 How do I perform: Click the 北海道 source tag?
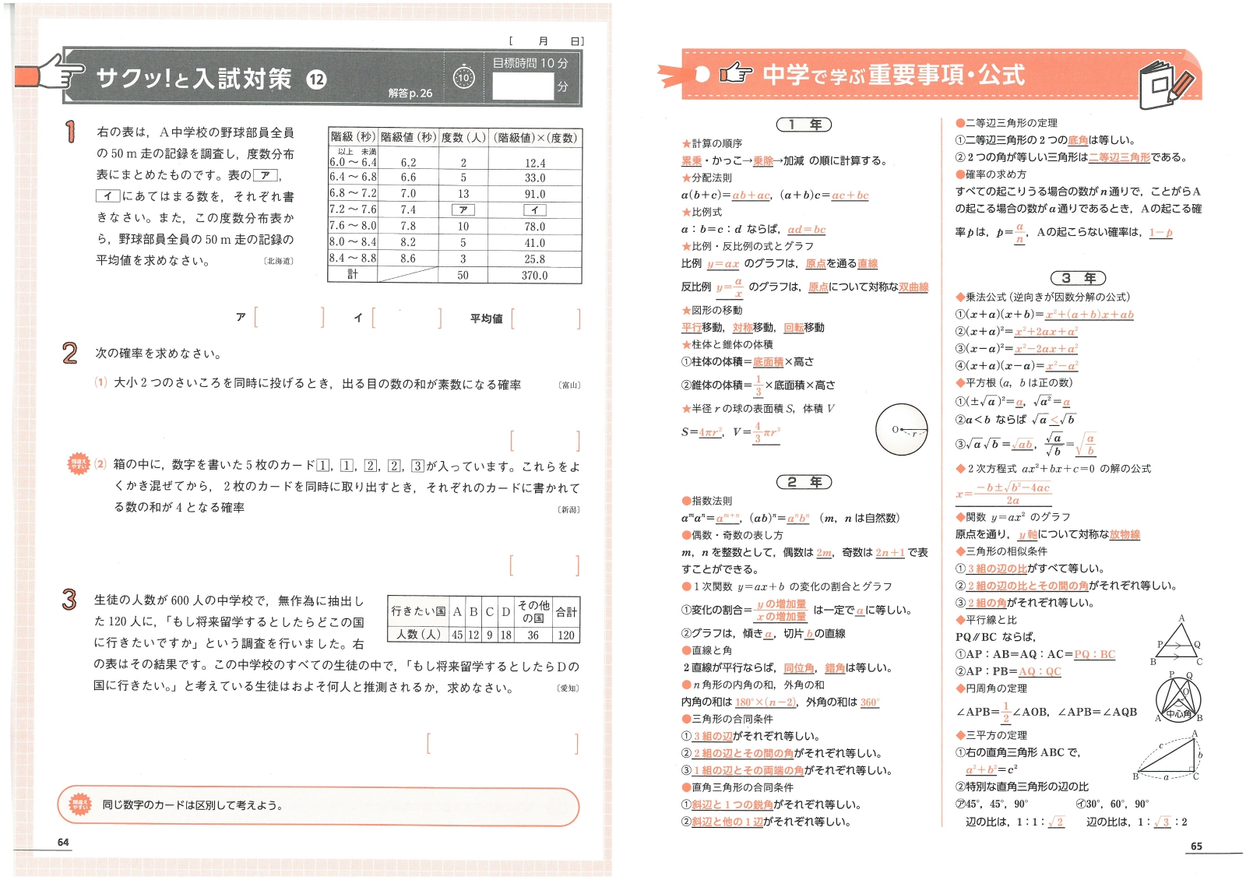tap(278, 261)
